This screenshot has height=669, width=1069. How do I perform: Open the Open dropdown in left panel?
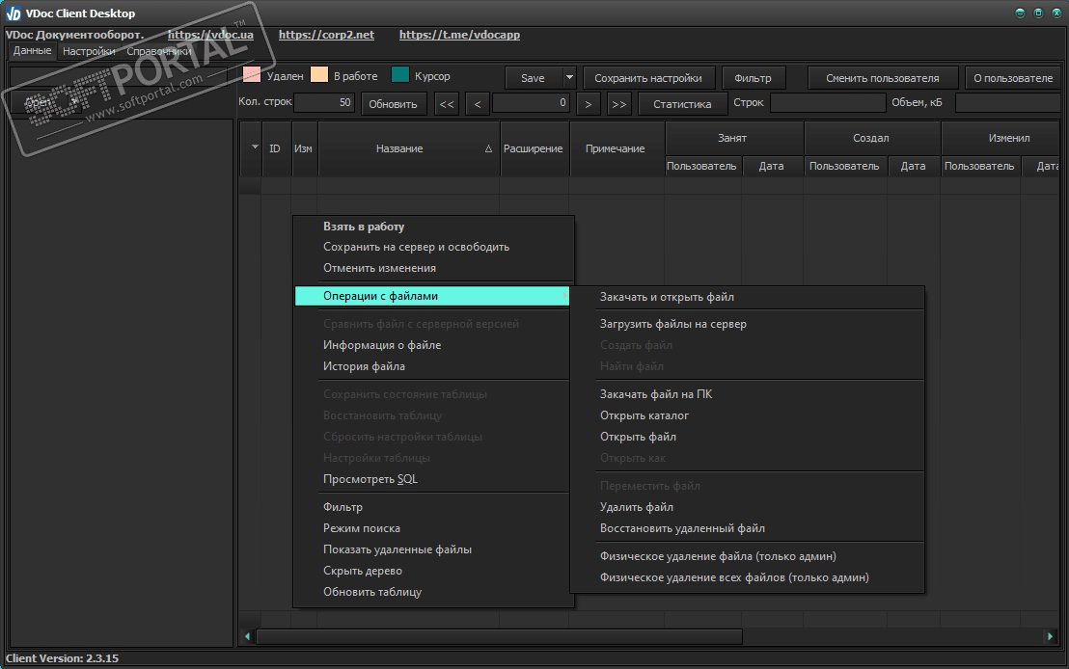coord(74,101)
